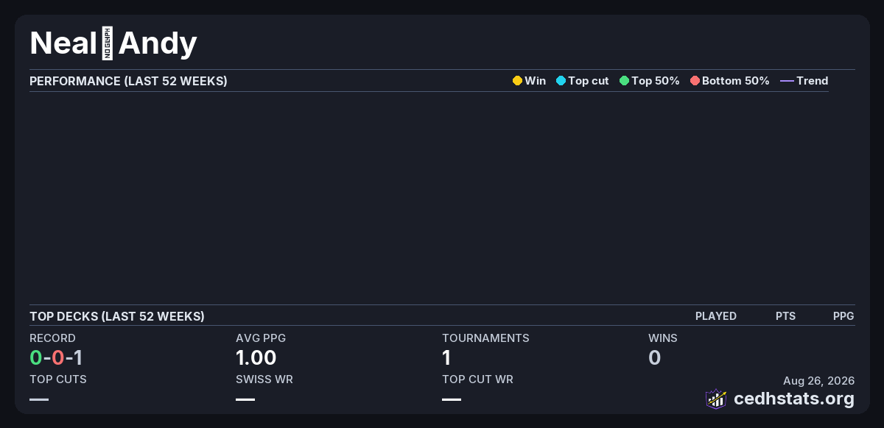Click the no-glyph box in player name
The image size is (884, 428).
(108, 43)
